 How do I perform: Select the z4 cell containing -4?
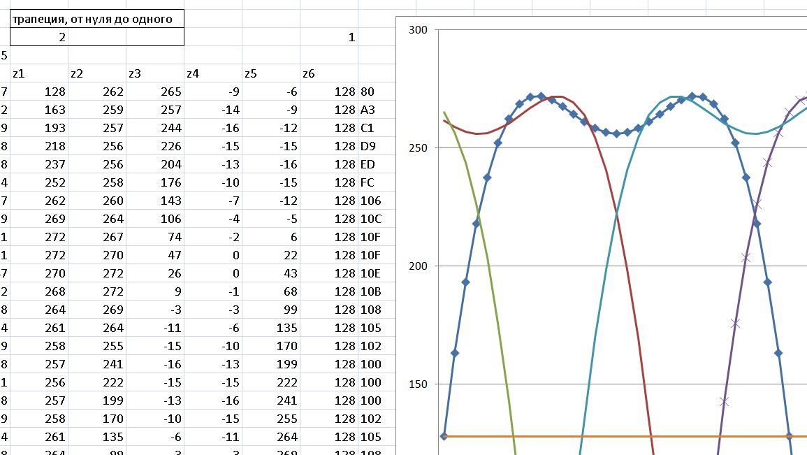pyautogui.click(x=213, y=219)
